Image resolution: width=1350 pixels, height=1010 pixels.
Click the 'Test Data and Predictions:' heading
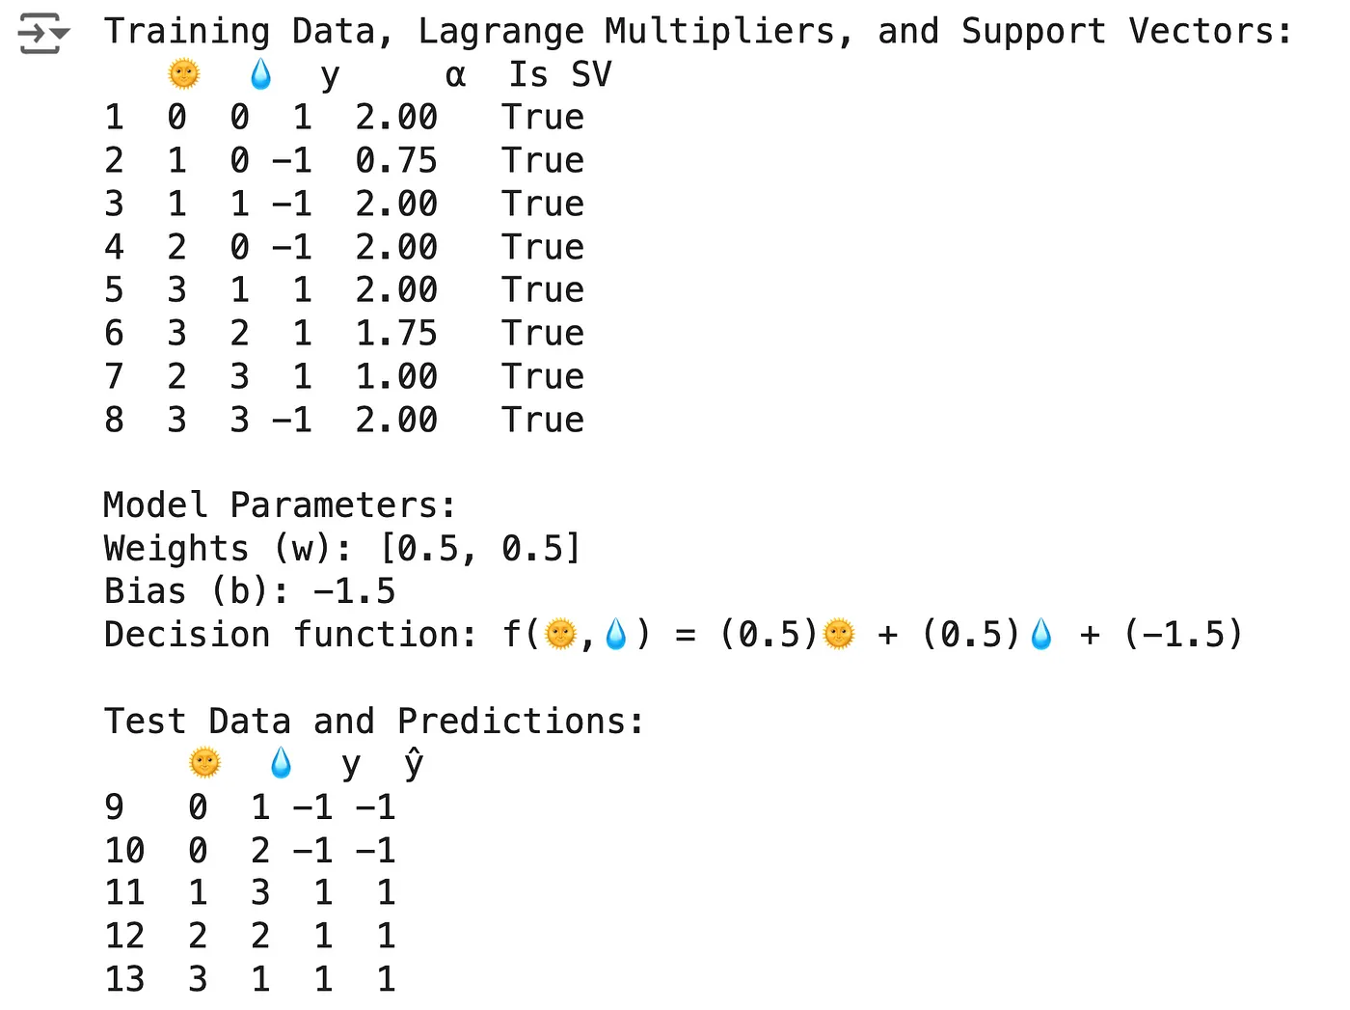click(373, 721)
